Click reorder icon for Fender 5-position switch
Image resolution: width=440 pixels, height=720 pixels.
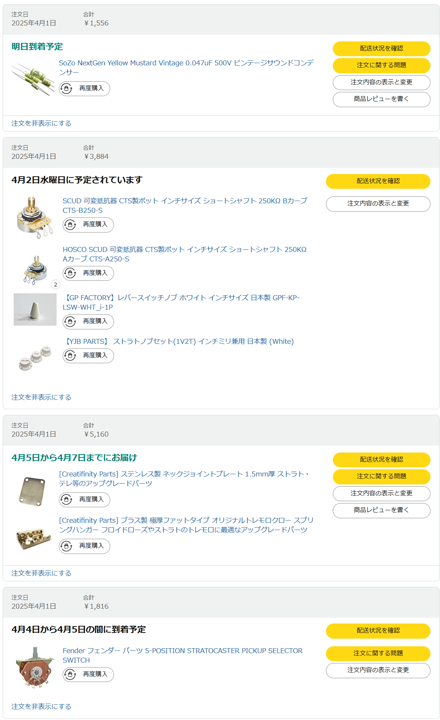pos(70,674)
